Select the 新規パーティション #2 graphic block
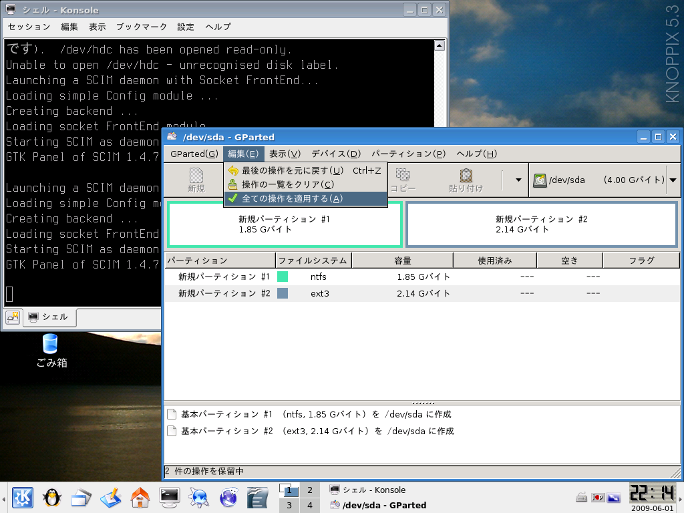This screenshot has width=684, height=513. [541, 224]
